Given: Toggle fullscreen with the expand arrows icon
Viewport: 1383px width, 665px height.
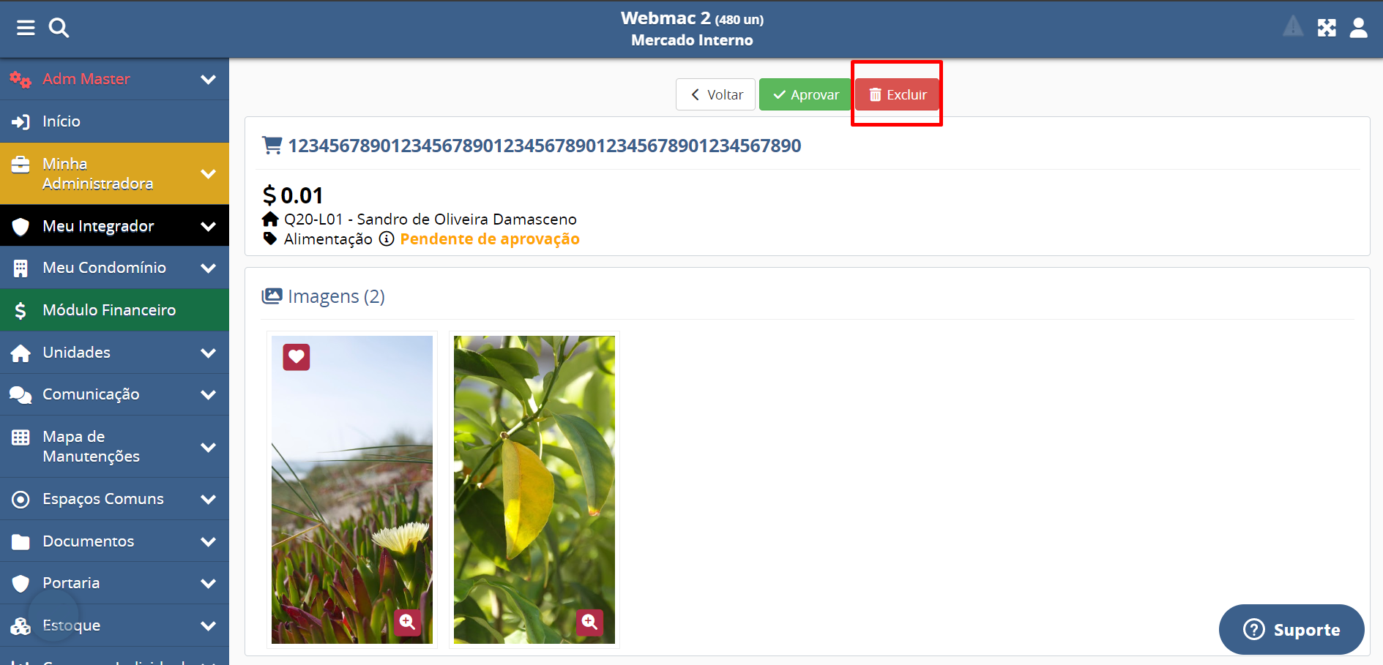Looking at the screenshot, I should (x=1327, y=28).
